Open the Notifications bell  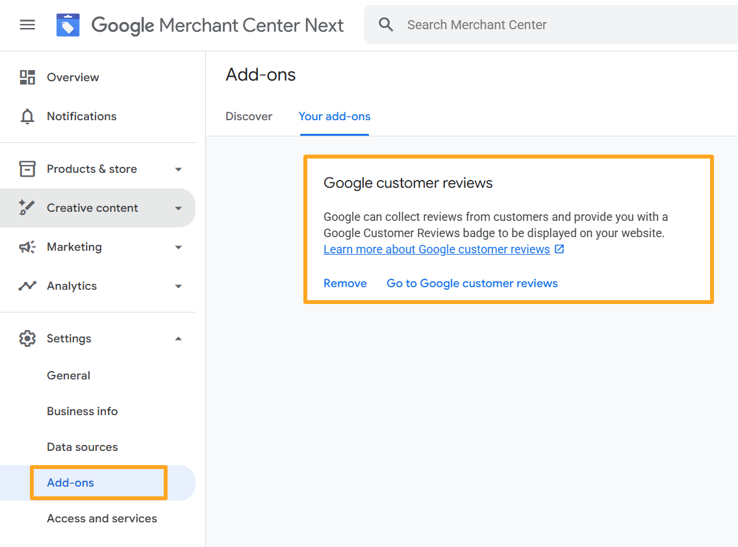pos(27,116)
